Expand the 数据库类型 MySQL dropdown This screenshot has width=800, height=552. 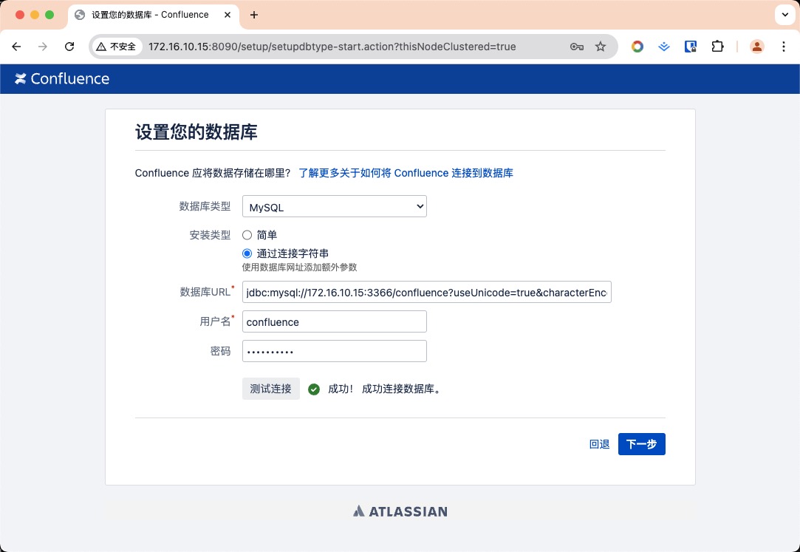tap(335, 208)
